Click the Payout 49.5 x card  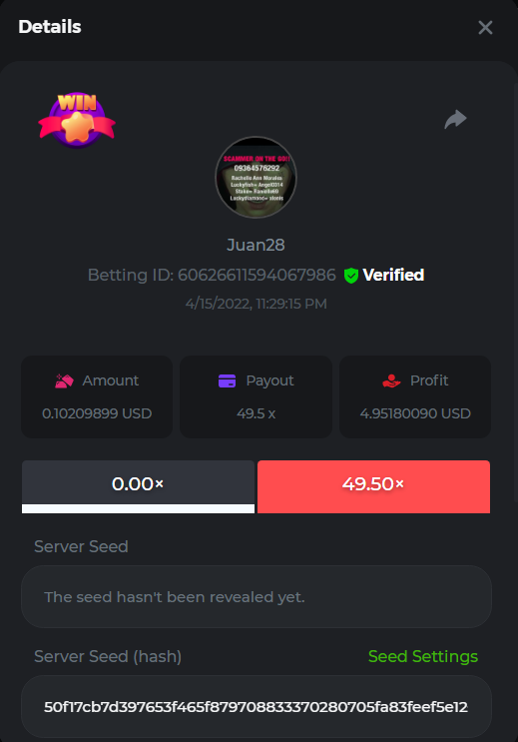256,397
